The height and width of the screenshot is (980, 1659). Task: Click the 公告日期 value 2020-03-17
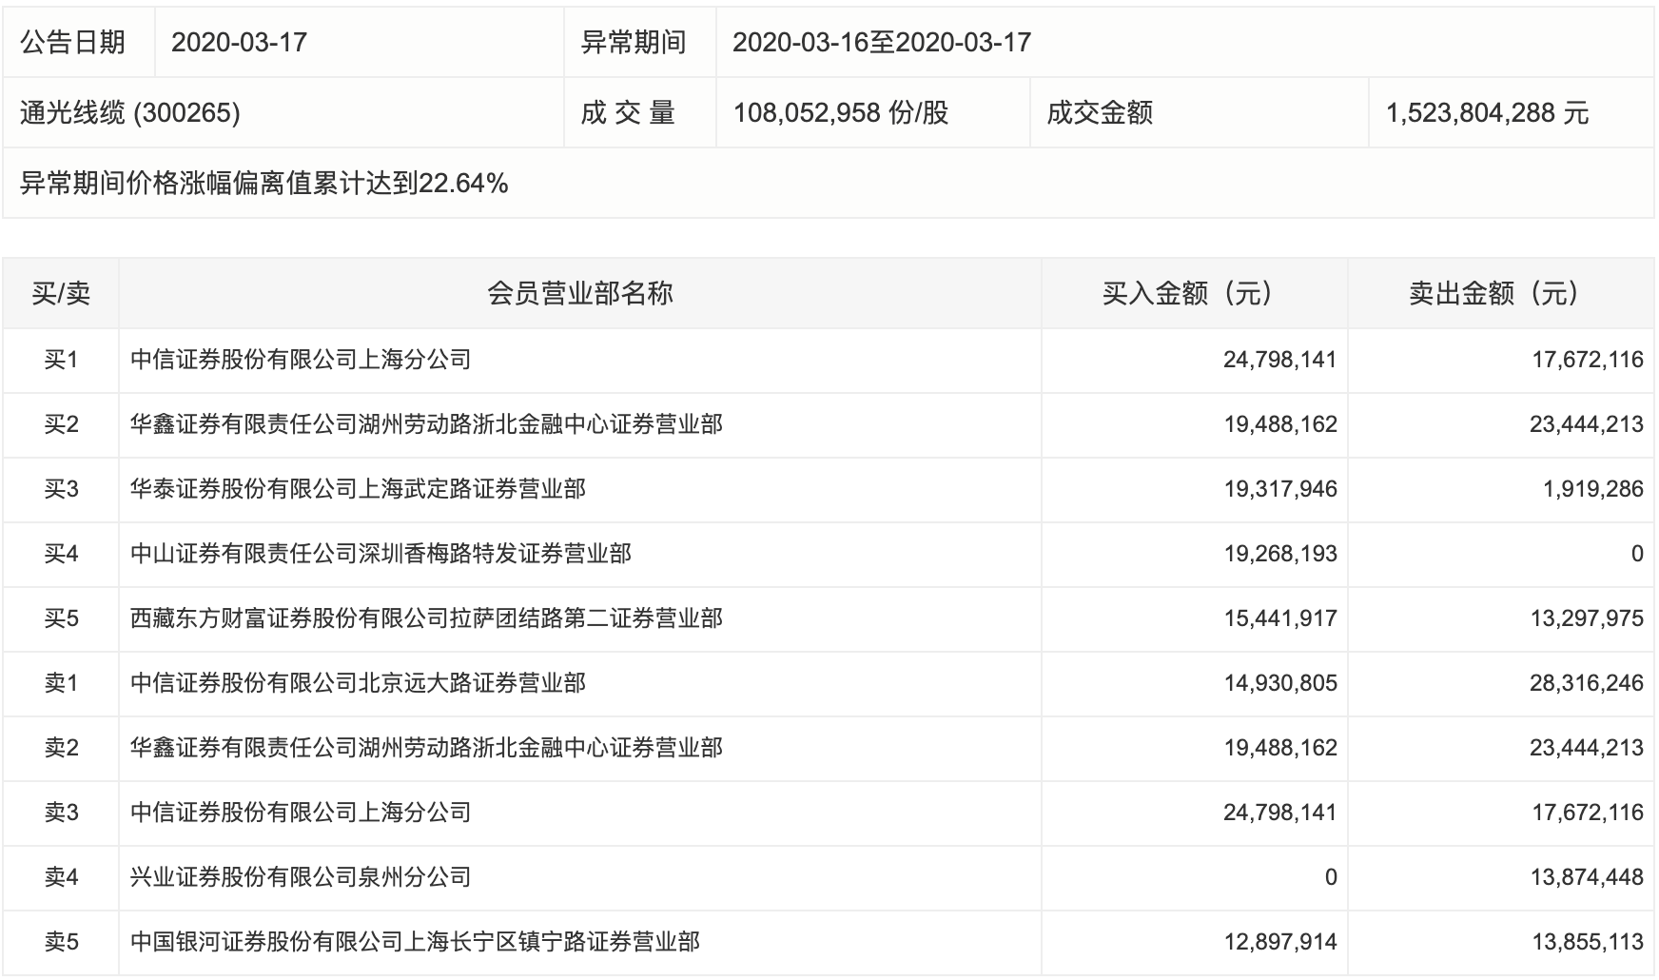coord(239,43)
